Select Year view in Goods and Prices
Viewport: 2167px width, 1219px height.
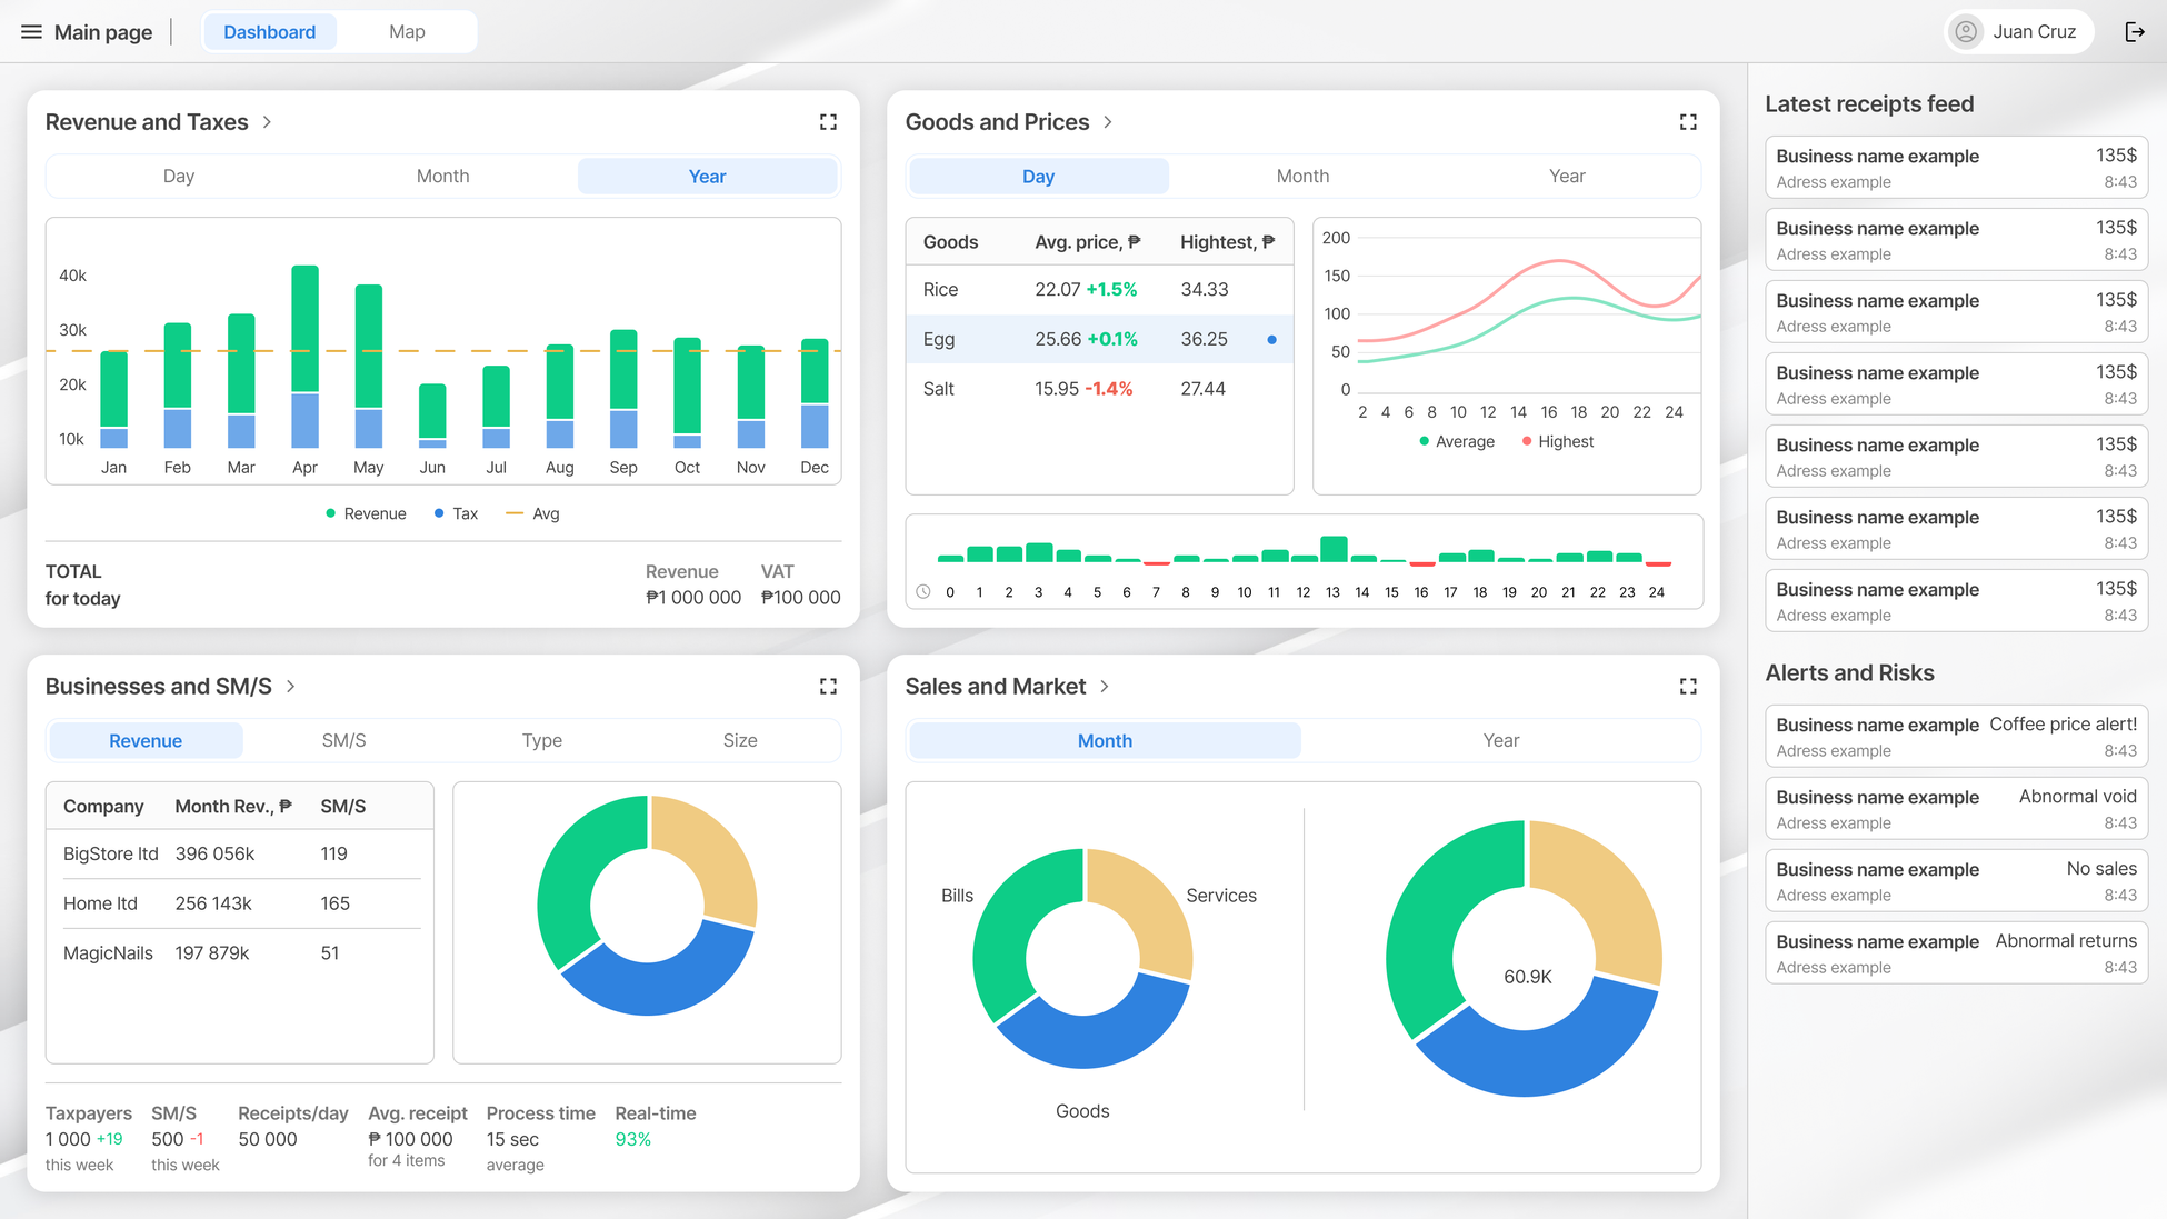click(1566, 176)
